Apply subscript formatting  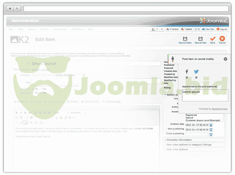tap(31, 123)
